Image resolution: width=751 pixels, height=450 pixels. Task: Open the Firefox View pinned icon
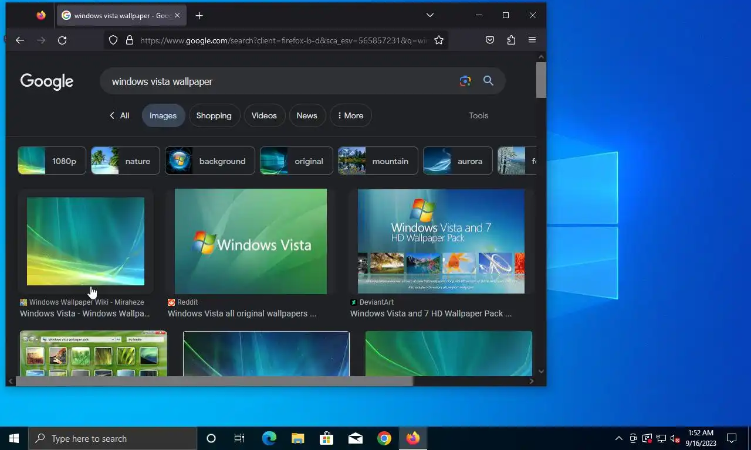pos(40,16)
